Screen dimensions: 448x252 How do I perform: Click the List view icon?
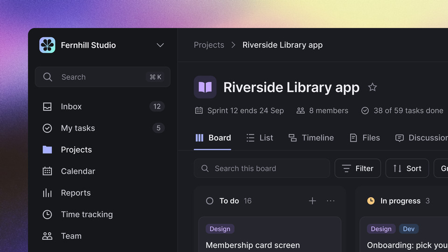[x=251, y=138]
